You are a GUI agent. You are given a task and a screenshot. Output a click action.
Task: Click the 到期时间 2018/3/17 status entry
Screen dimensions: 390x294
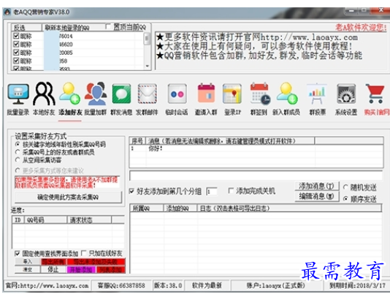pyautogui.click(x=357, y=285)
